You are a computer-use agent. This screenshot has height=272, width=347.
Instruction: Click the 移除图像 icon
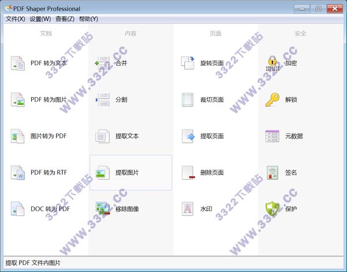103,208
